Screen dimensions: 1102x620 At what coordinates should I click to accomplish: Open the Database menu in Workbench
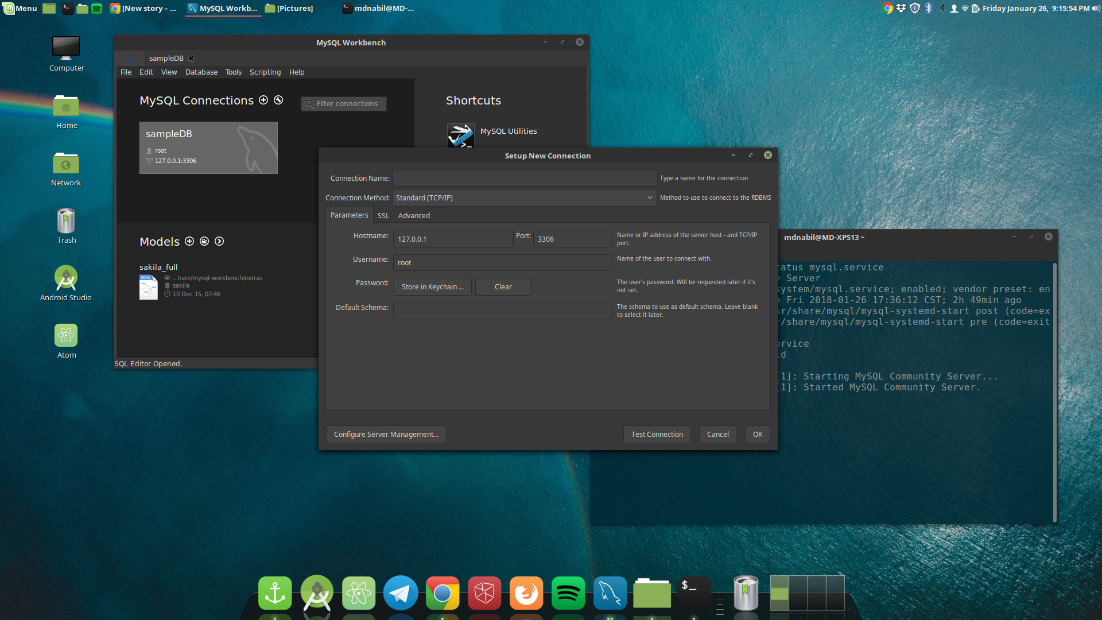201,72
